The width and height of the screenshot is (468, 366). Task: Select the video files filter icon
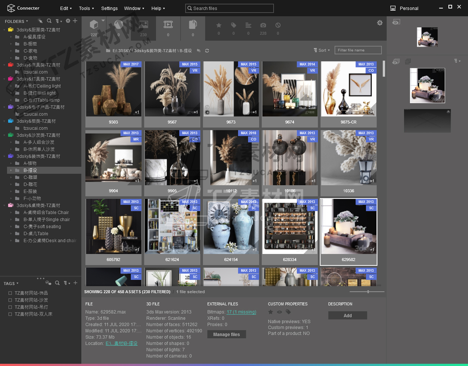pos(168,25)
